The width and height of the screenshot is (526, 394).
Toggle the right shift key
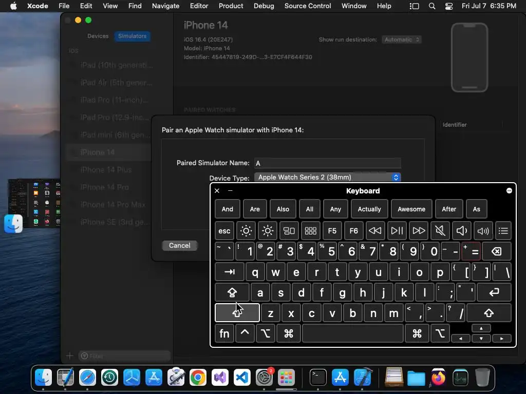point(489,313)
